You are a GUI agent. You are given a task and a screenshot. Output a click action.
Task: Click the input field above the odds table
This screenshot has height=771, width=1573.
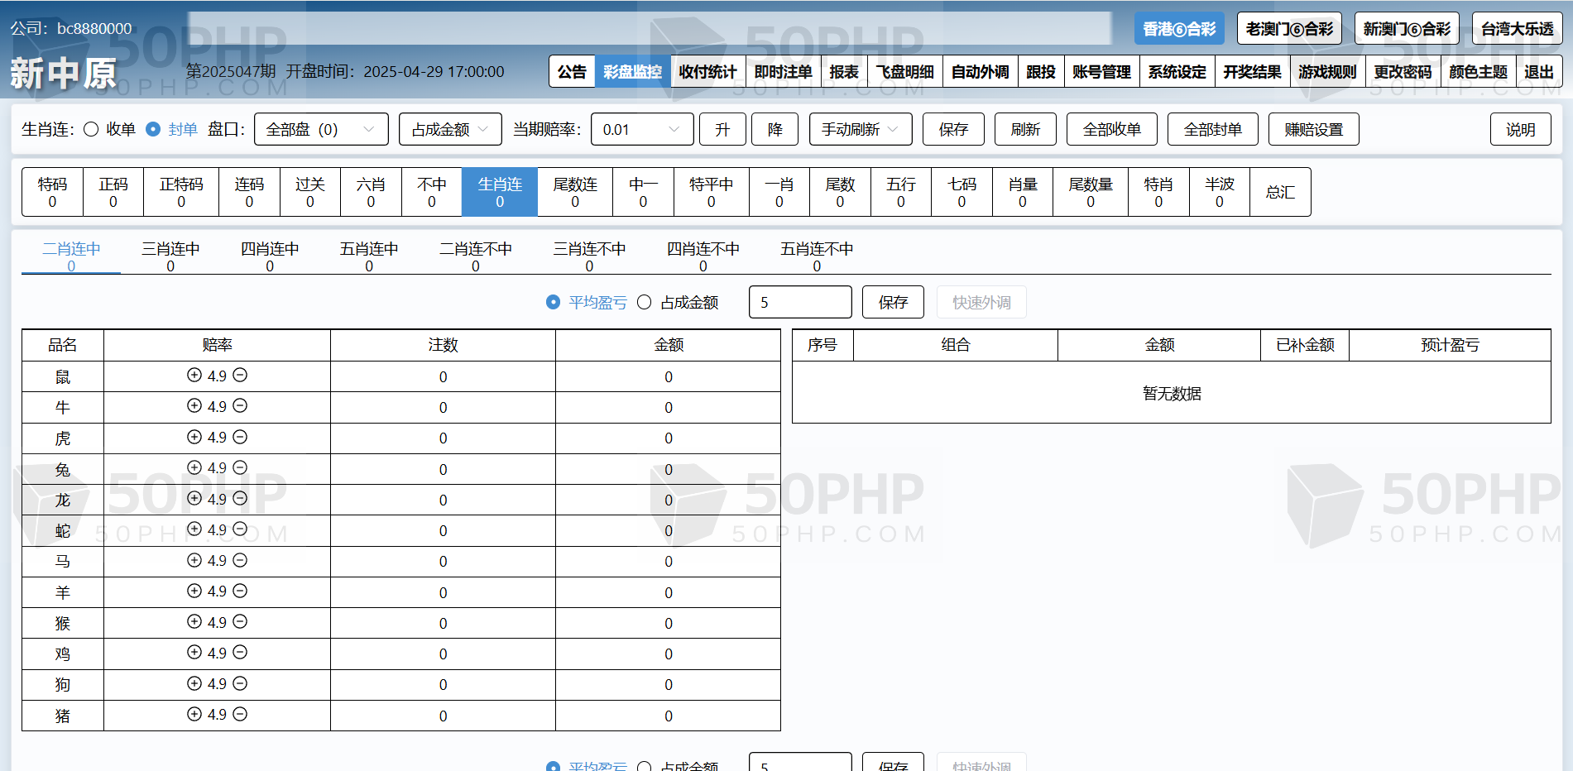coord(799,303)
